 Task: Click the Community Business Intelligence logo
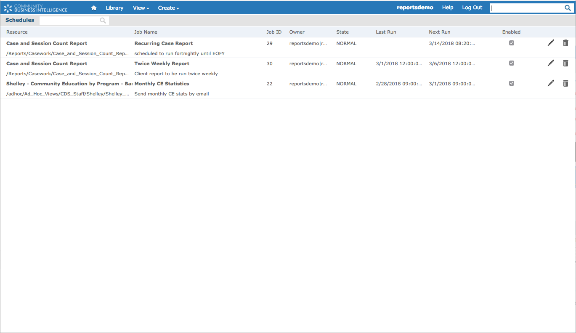tap(35, 8)
